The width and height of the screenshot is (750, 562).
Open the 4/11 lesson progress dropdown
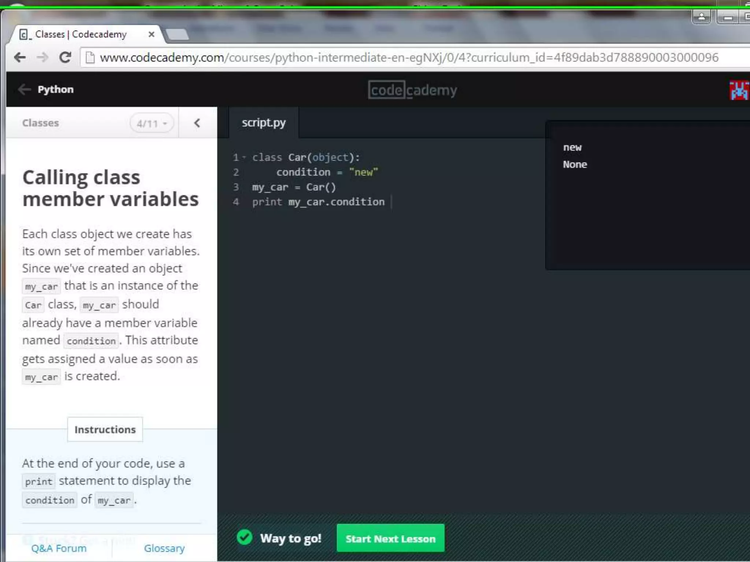pos(152,123)
